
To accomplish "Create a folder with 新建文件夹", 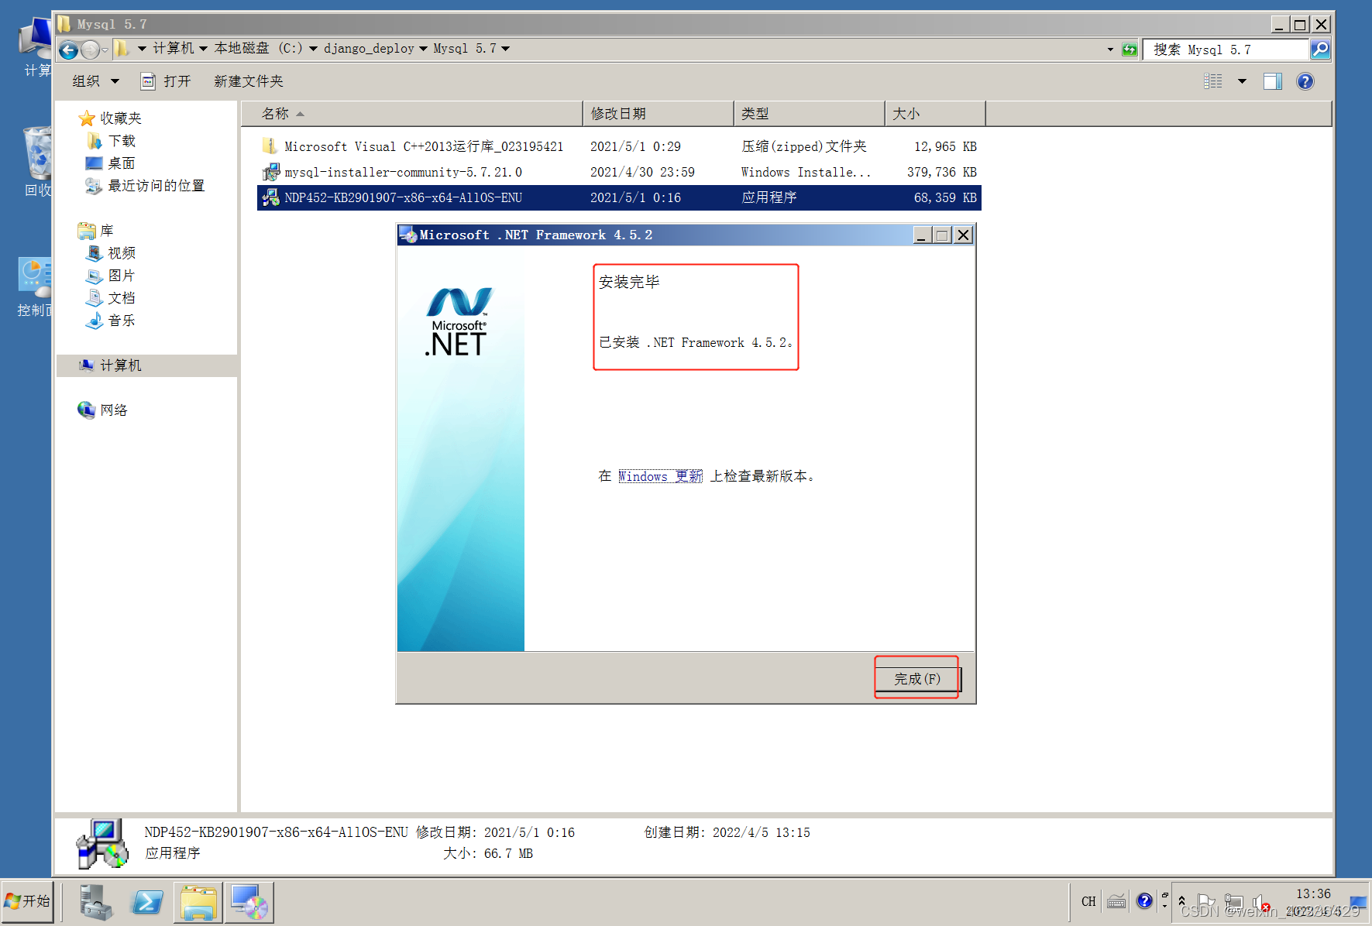I will pos(249,81).
